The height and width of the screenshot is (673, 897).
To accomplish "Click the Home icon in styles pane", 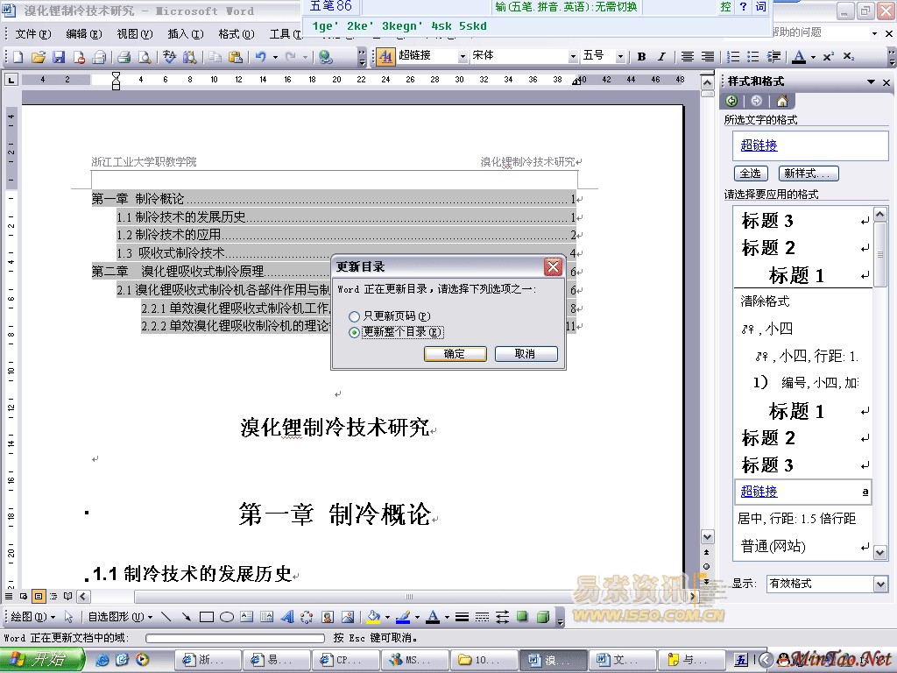I will point(781,101).
